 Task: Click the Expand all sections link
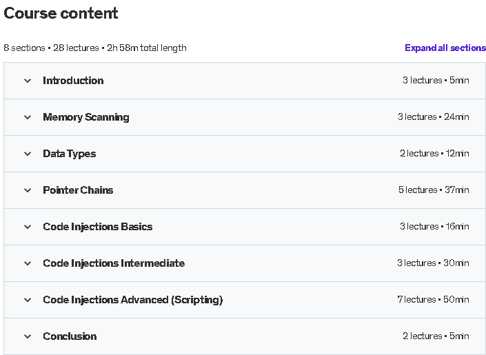[x=445, y=48]
